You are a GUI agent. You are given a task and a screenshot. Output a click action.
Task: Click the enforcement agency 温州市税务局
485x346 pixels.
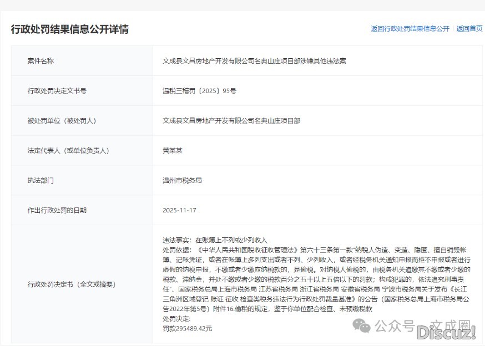coord(182,181)
